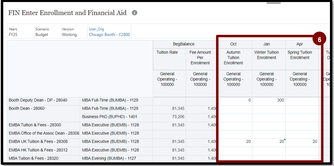334x166 pixels.
Task: Click the info icon beside the form title
Action: pos(135,13)
